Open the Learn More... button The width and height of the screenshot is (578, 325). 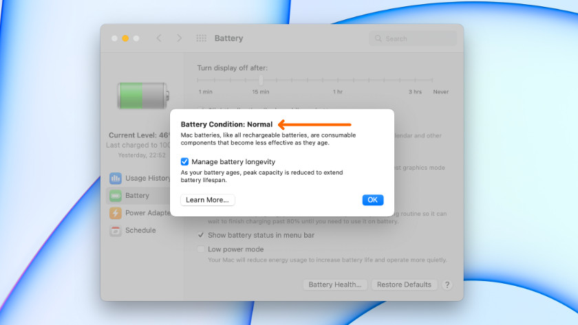click(x=208, y=200)
